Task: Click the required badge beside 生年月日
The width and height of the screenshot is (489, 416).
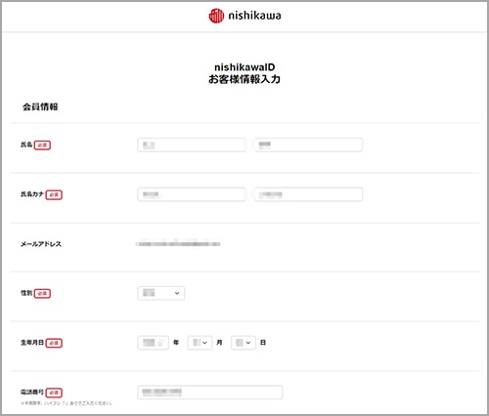Action: (54, 343)
